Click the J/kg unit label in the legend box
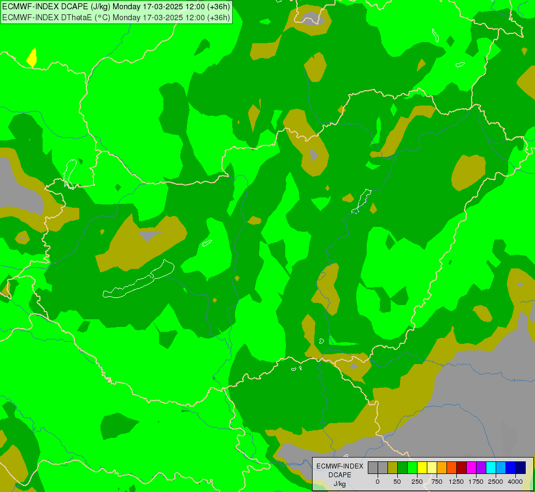Viewport: 535px width, 492px height. point(340,484)
